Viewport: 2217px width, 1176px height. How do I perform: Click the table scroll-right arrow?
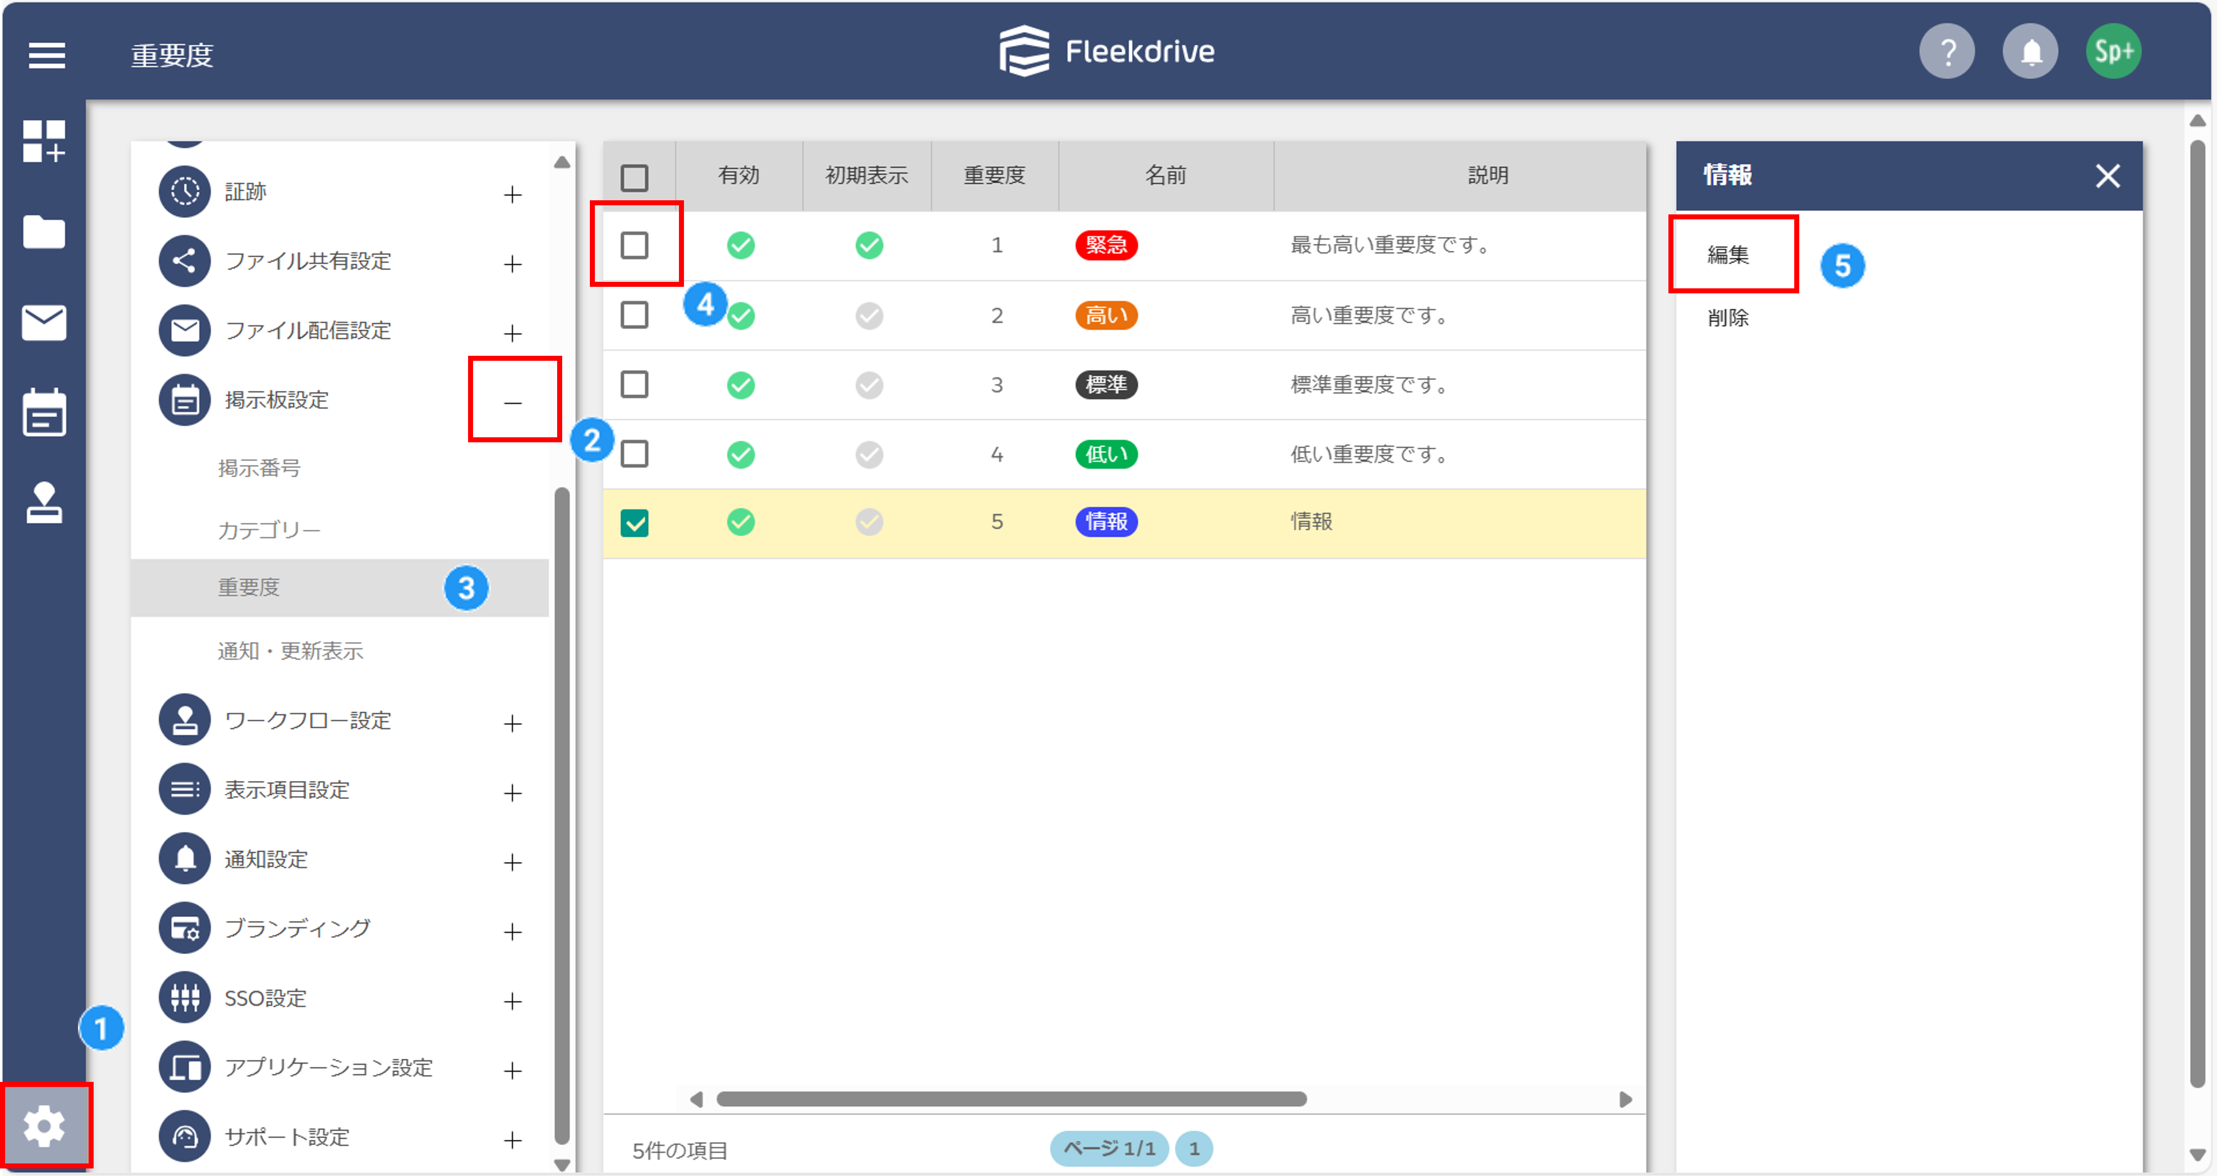point(1625,1099)
